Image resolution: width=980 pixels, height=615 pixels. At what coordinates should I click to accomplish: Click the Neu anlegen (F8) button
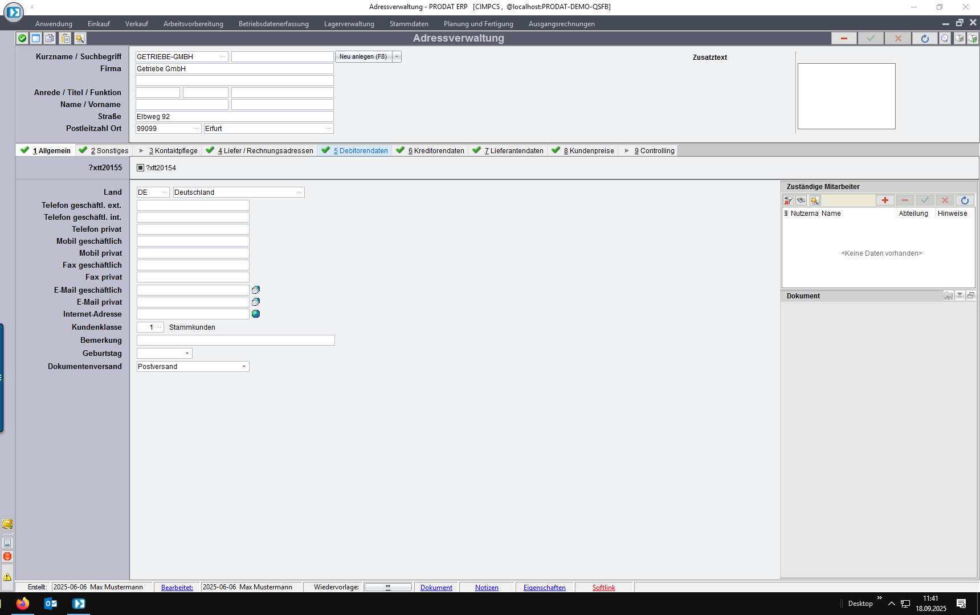point(363,57)
